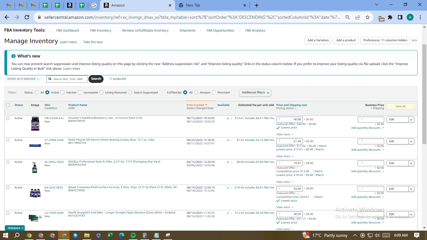The width and height of the screenshot is (427, 240).
Task: Open Spotify from the taskbar
Action: (133, 235)
